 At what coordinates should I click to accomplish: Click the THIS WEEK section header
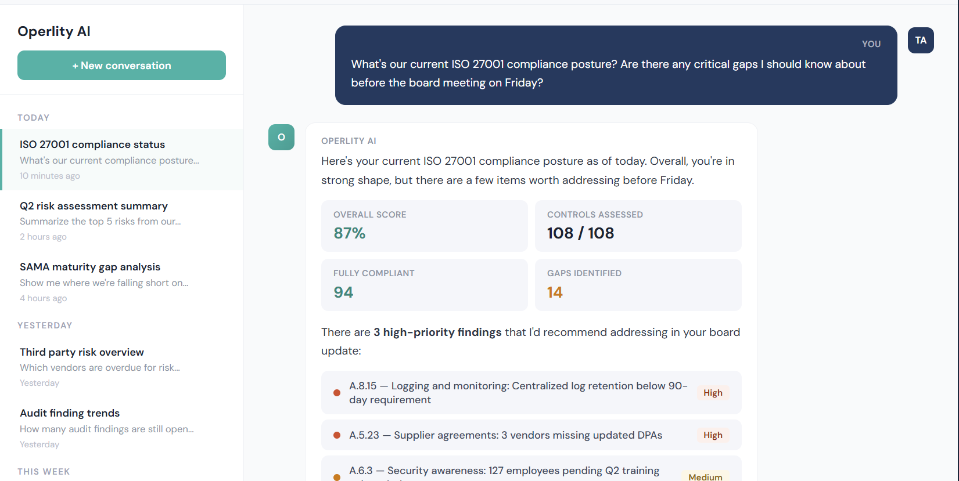44,472
